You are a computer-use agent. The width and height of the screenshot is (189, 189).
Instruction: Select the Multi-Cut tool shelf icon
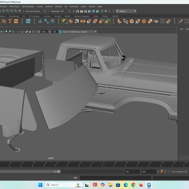(181, 21)
